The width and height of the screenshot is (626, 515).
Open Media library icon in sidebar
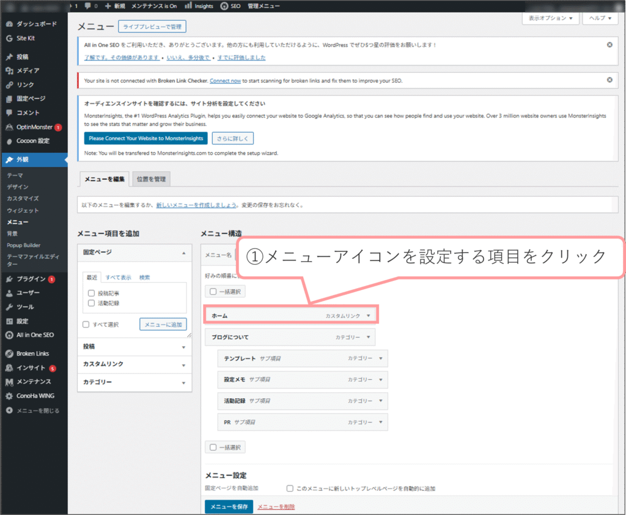(x=9, y=71)
